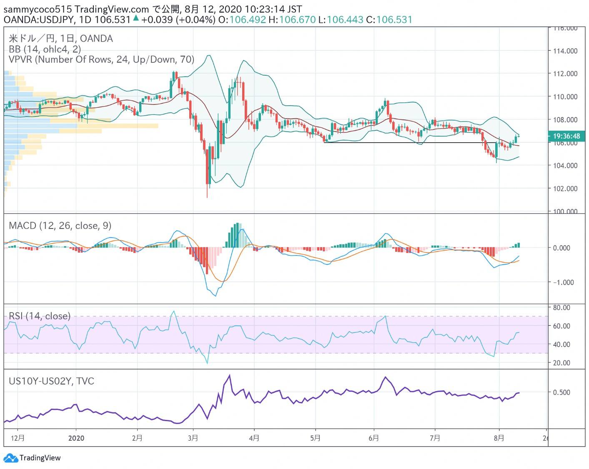Click the 110.000 price axis label

pyautogui.click(x=566, y=97)
